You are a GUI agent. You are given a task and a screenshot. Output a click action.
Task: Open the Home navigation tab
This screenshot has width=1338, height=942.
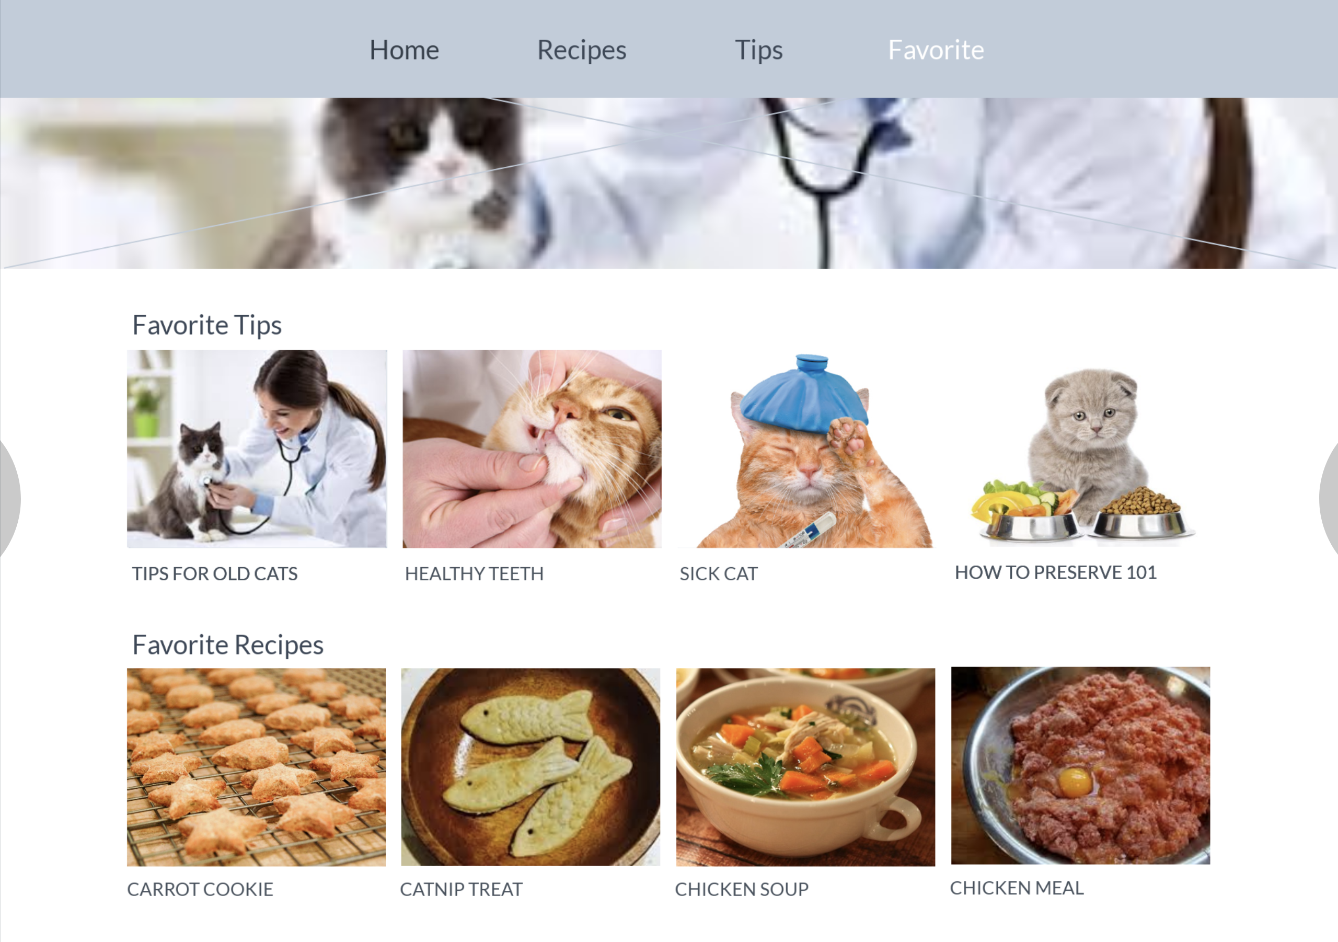[404, 50]
